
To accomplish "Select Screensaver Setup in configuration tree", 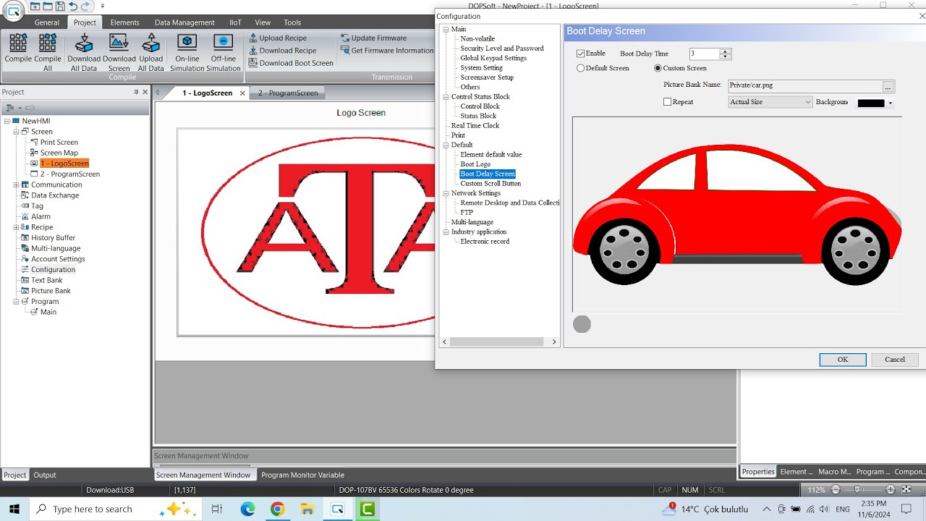I will click(x=487, y=77).
